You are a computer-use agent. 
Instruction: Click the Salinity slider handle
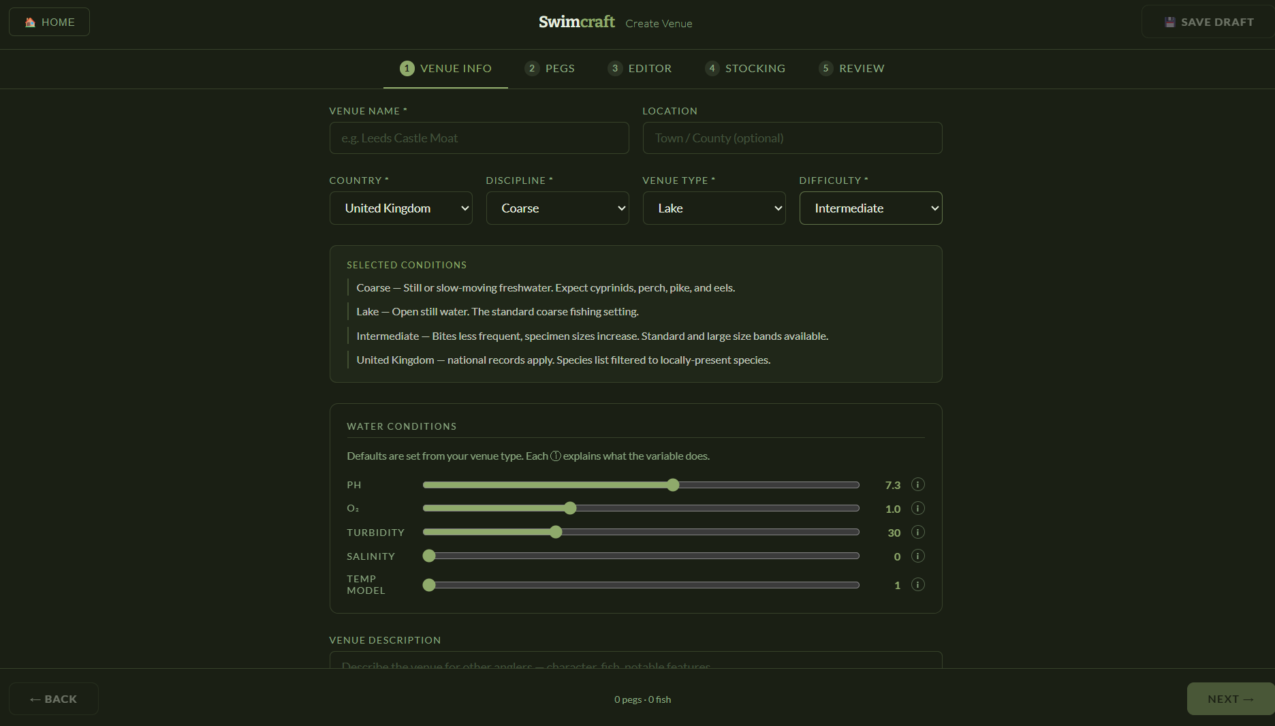pos(429,556)
